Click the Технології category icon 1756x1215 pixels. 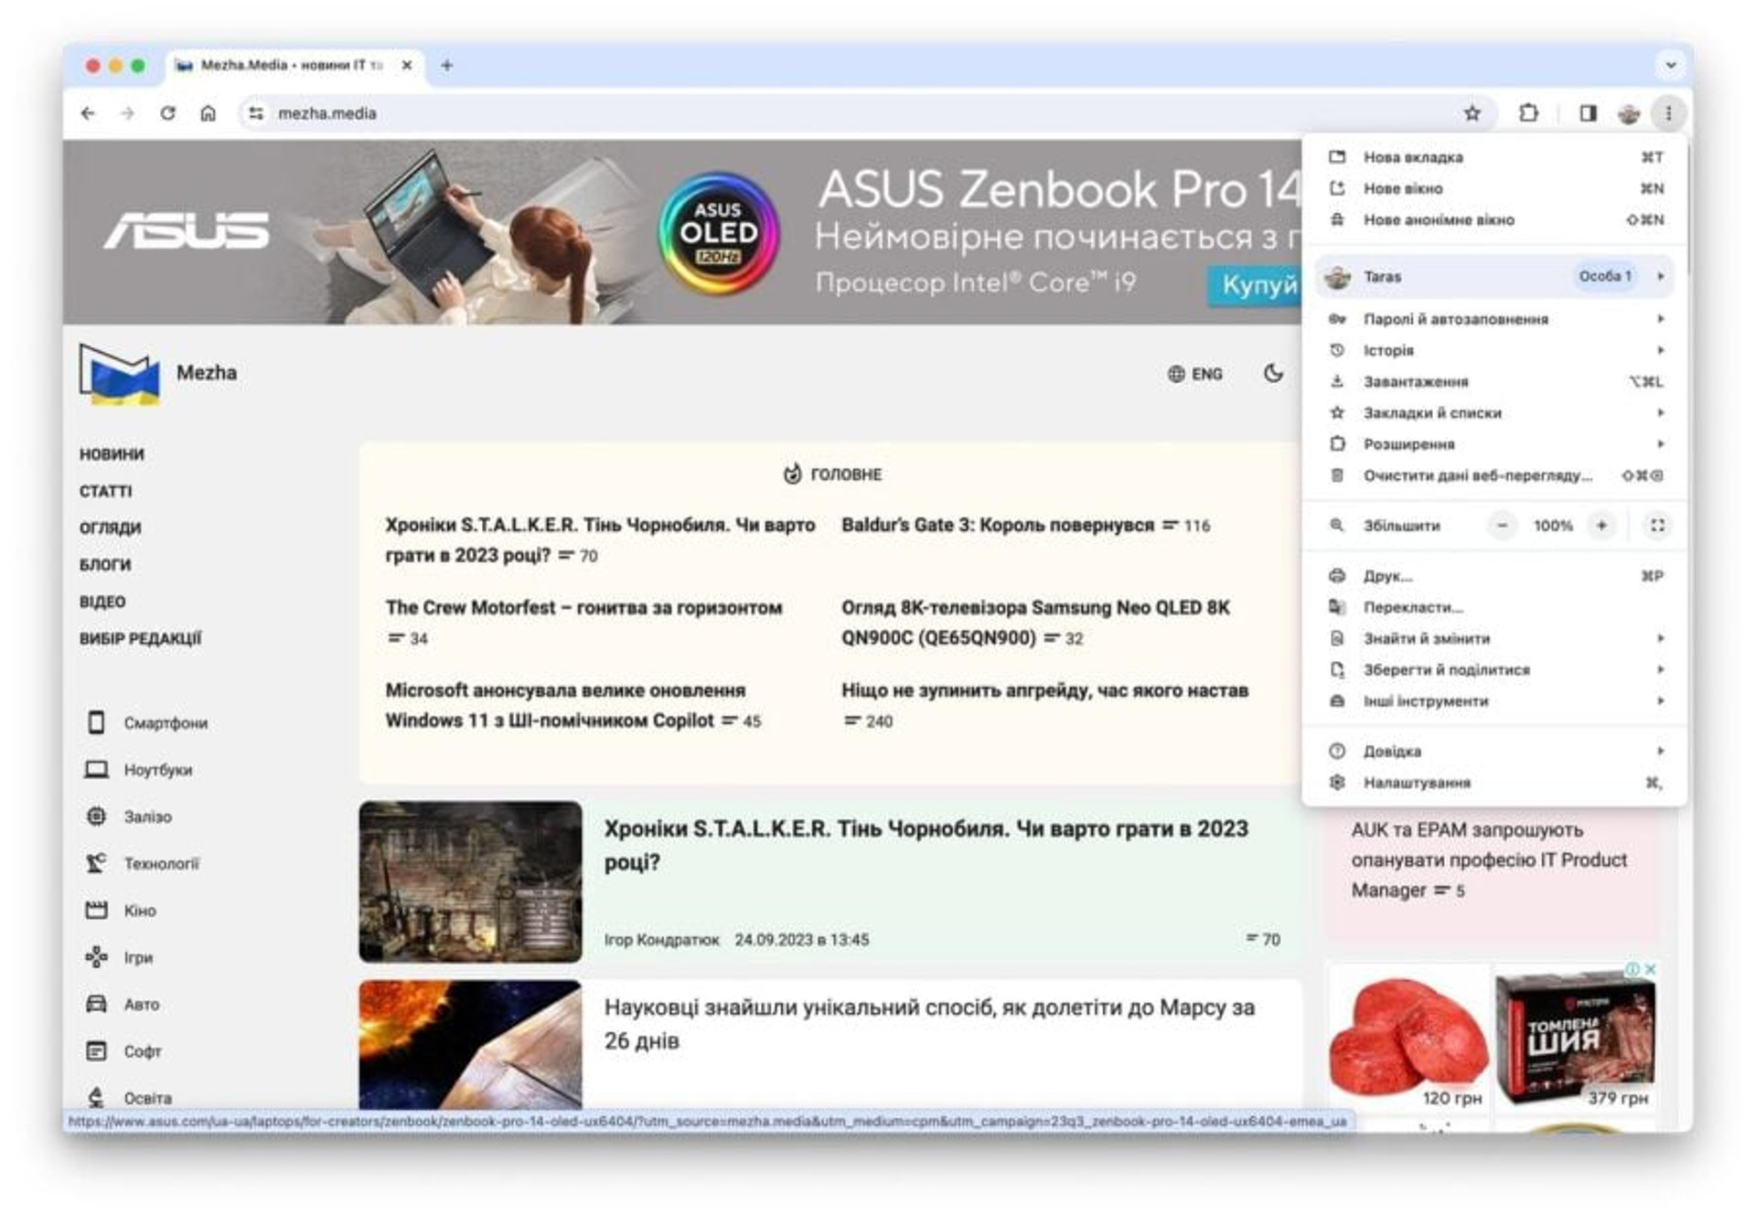pyautogui.click(x=96, y=863)
